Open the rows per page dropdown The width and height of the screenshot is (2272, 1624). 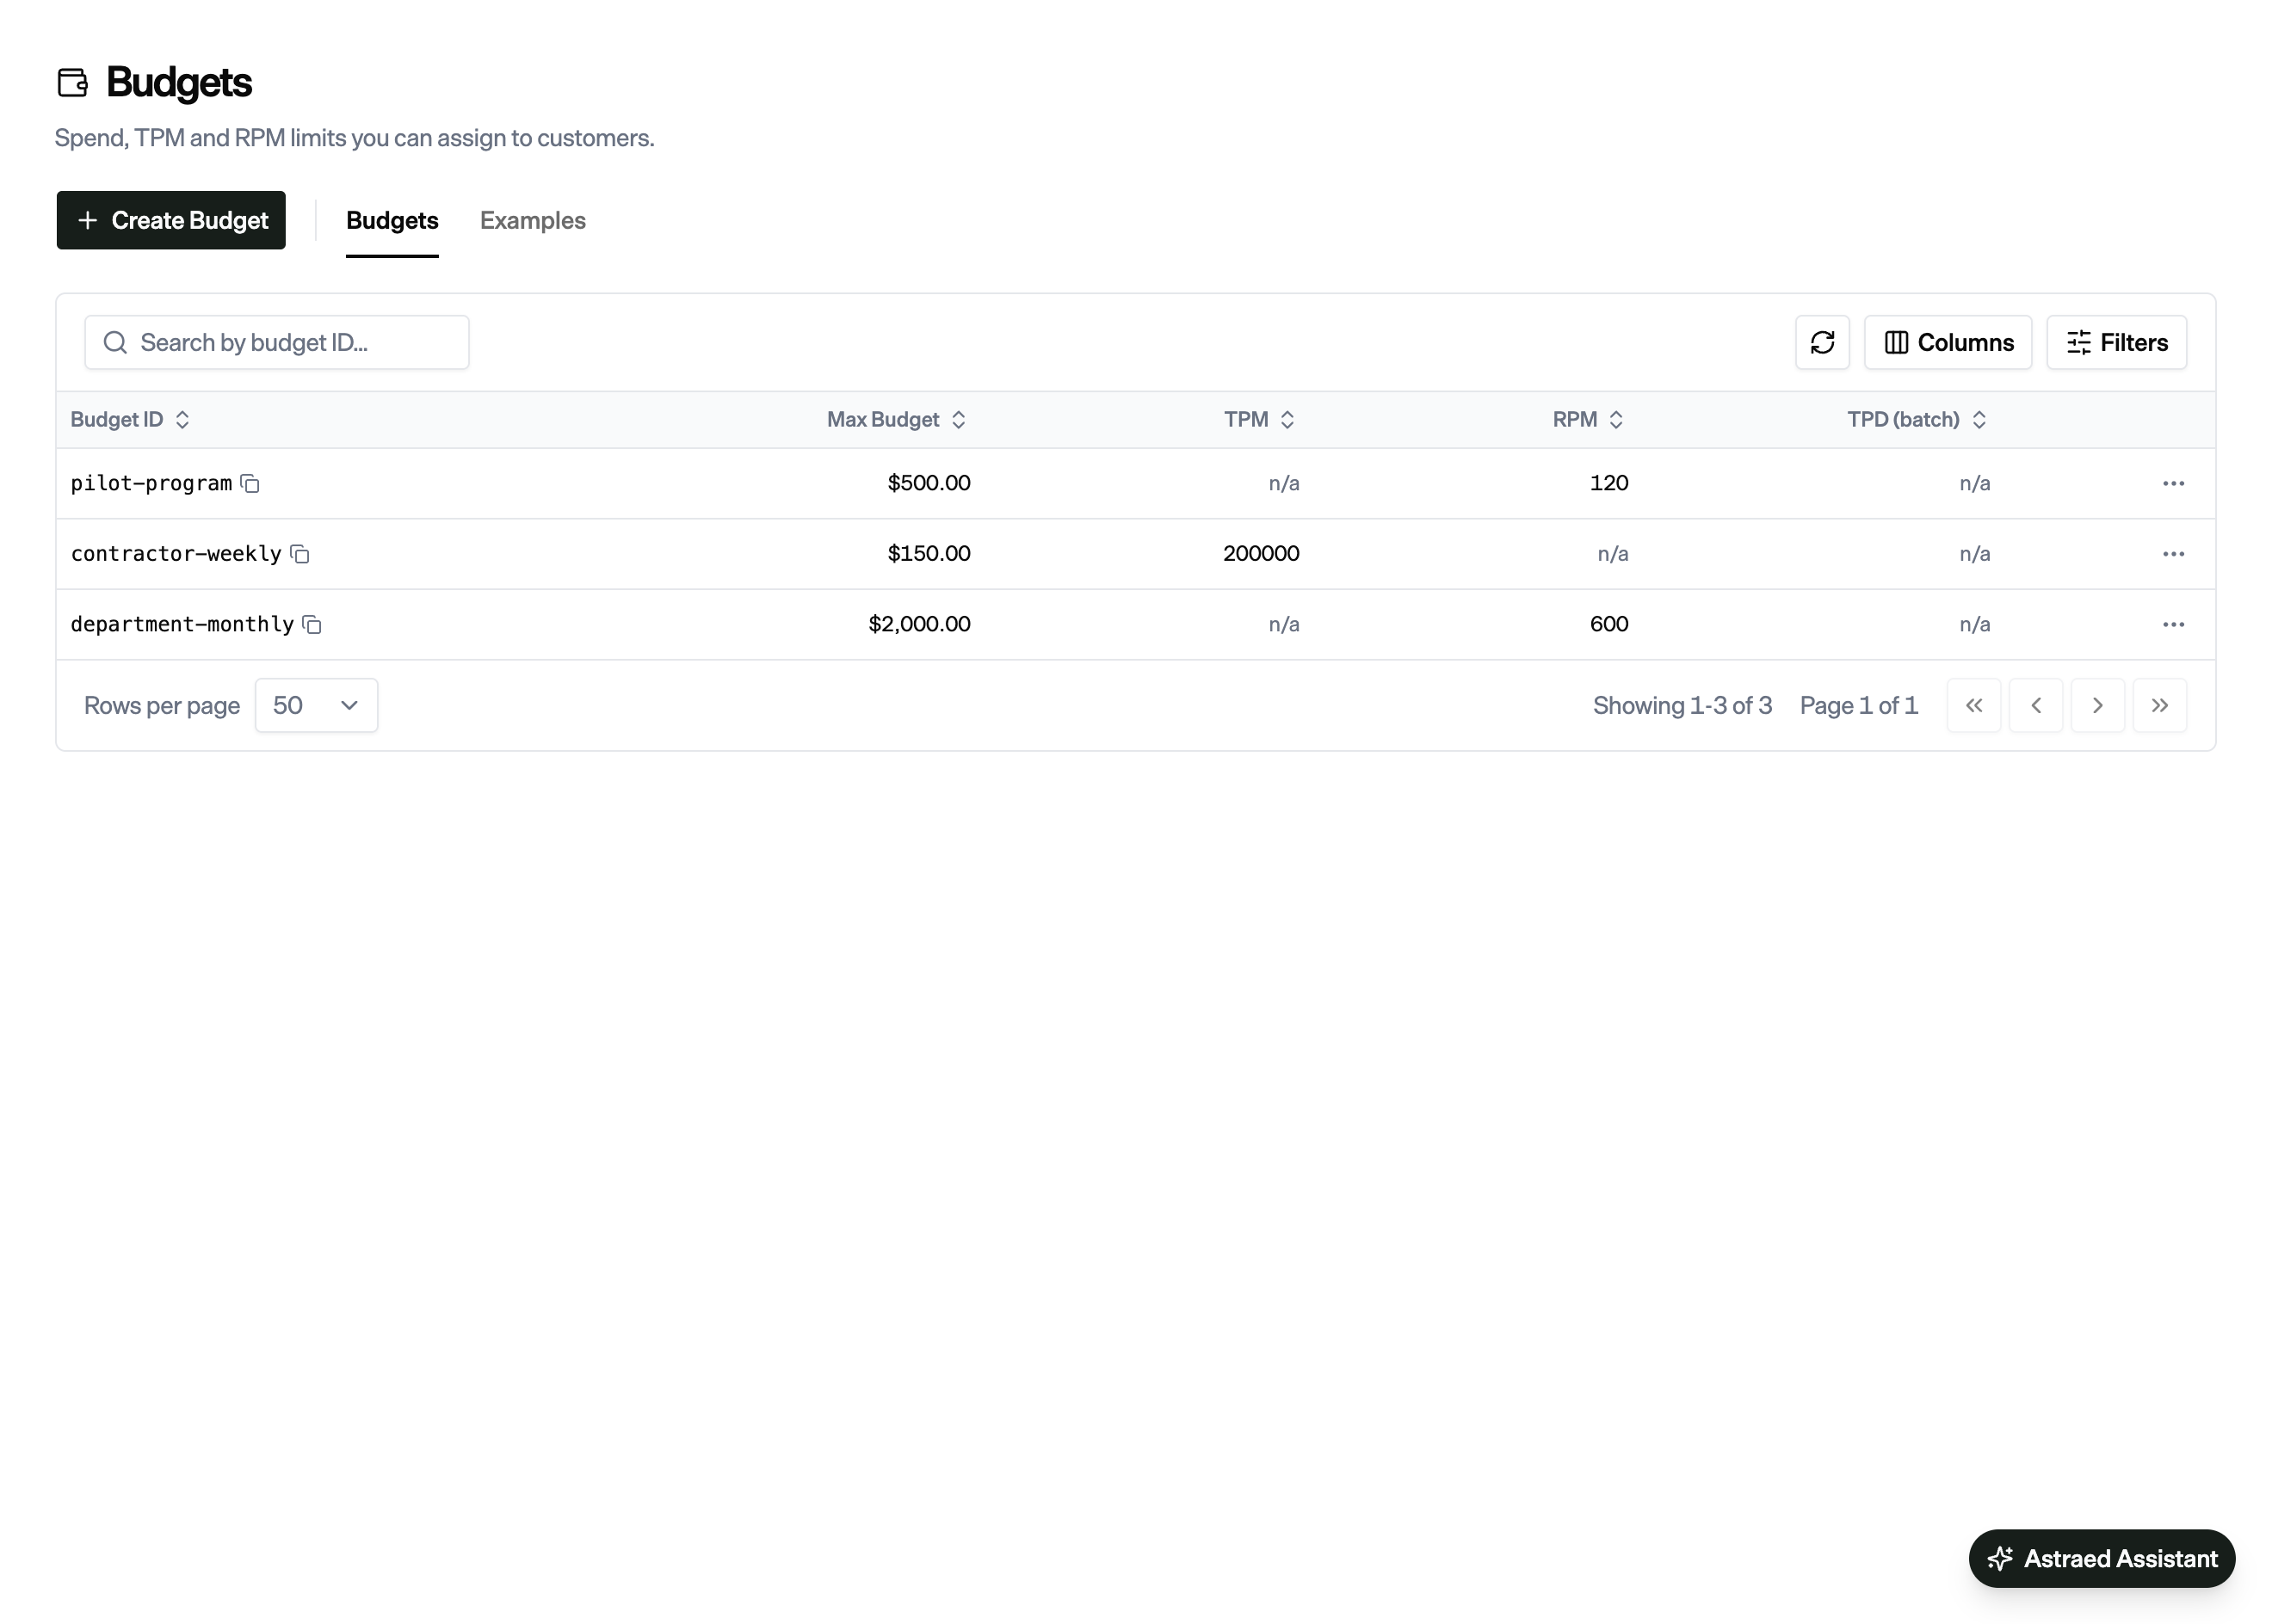coord(316,705)
